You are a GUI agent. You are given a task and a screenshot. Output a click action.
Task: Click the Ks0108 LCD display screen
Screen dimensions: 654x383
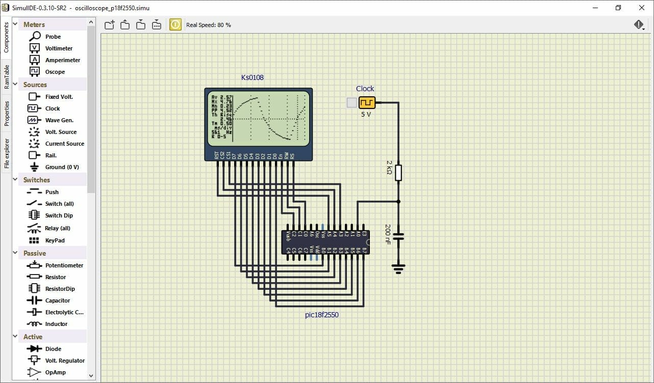click(259, 118)
